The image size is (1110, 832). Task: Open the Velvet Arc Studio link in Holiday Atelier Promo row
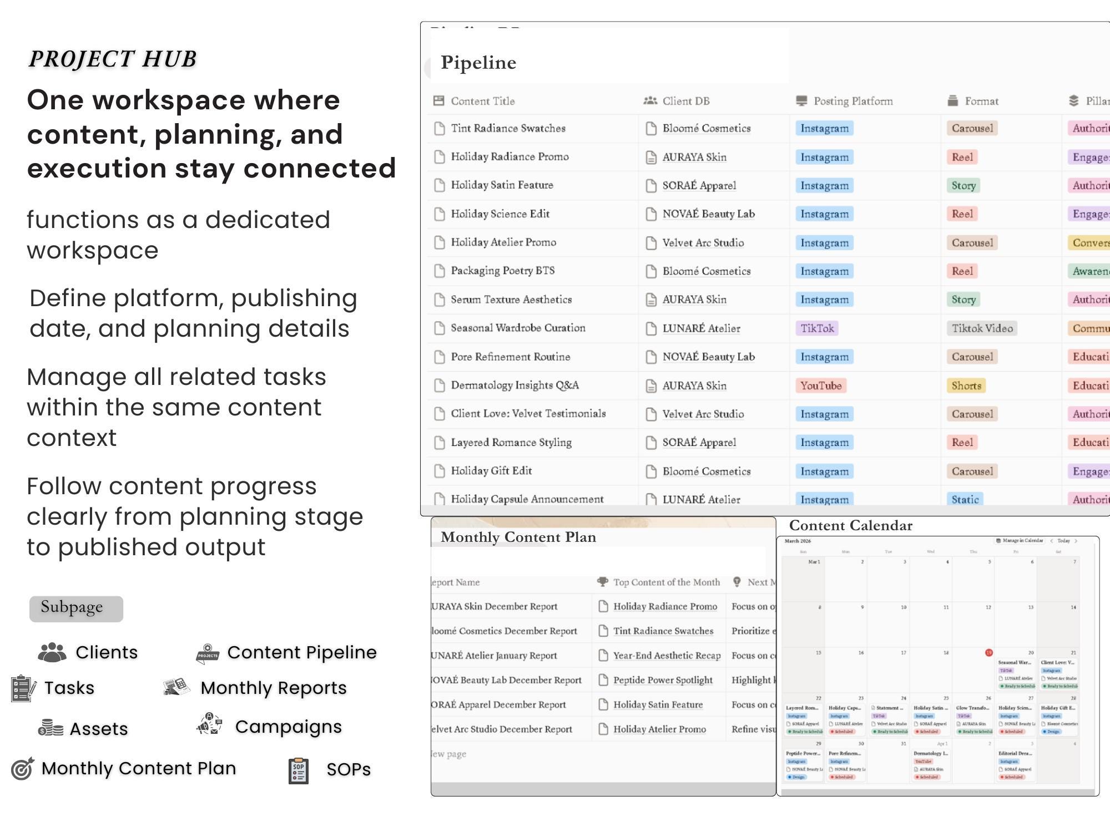pos(703,243)
